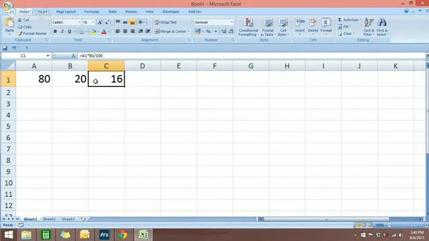
Task: Switch to Formulas tab
Action: 92,12
